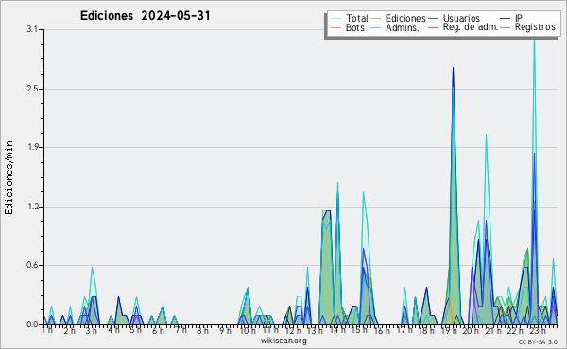Click the 0.6 y-axis value

point(32,266)
